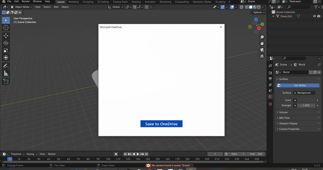
Task: Select the Annotate pencil tool
Action: [x=6, y=66]
